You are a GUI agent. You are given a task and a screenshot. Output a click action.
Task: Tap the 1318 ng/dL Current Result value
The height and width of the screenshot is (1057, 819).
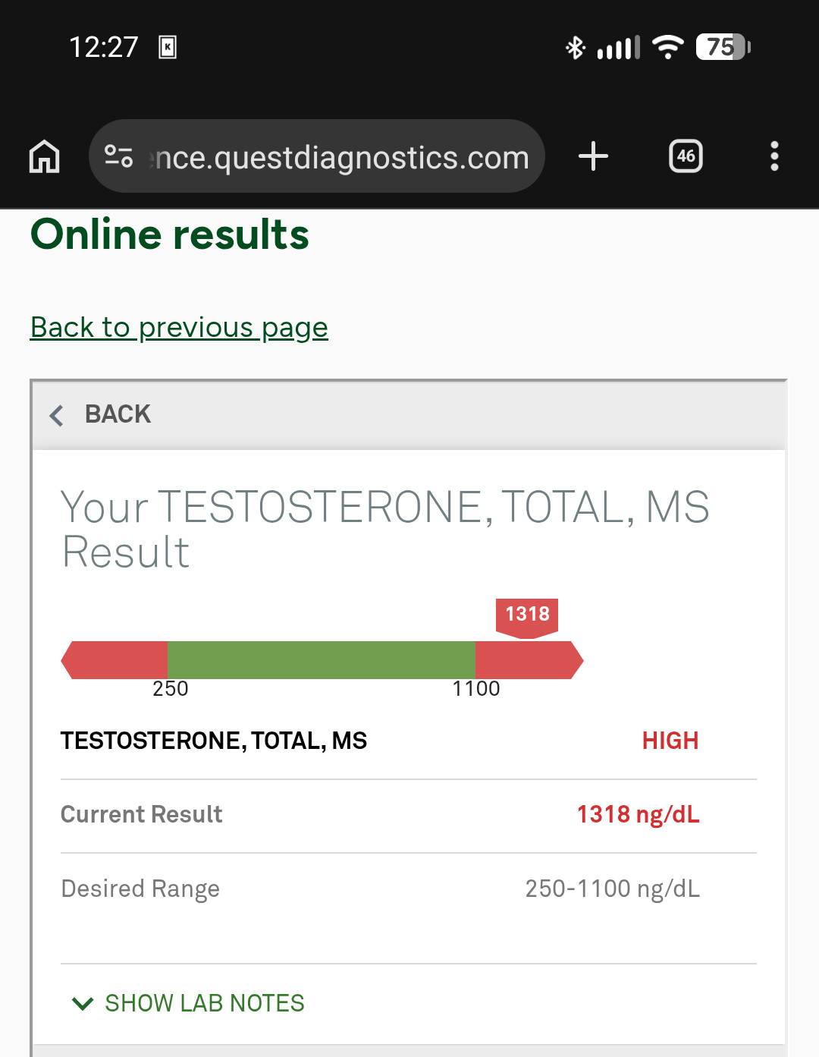(x=638, y=814)
